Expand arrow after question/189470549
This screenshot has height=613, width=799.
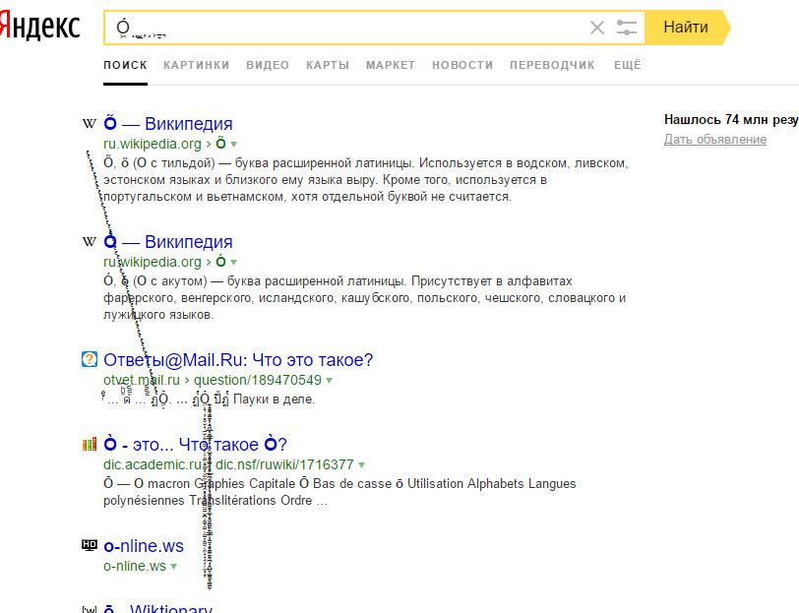tap(330, 380)
